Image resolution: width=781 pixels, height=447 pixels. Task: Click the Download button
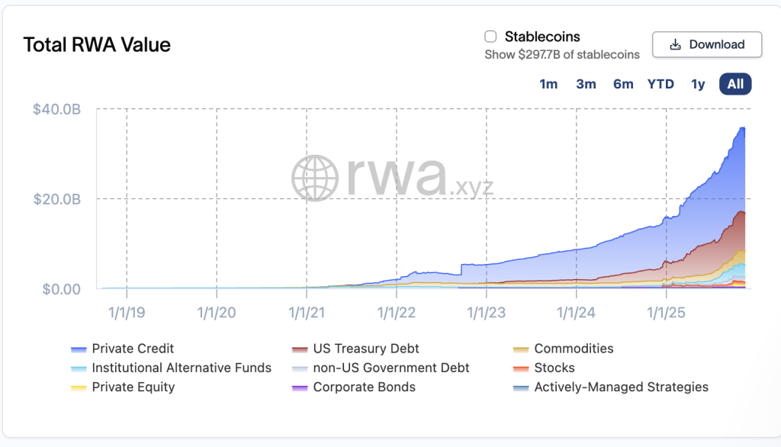click(x=706, y=44)
